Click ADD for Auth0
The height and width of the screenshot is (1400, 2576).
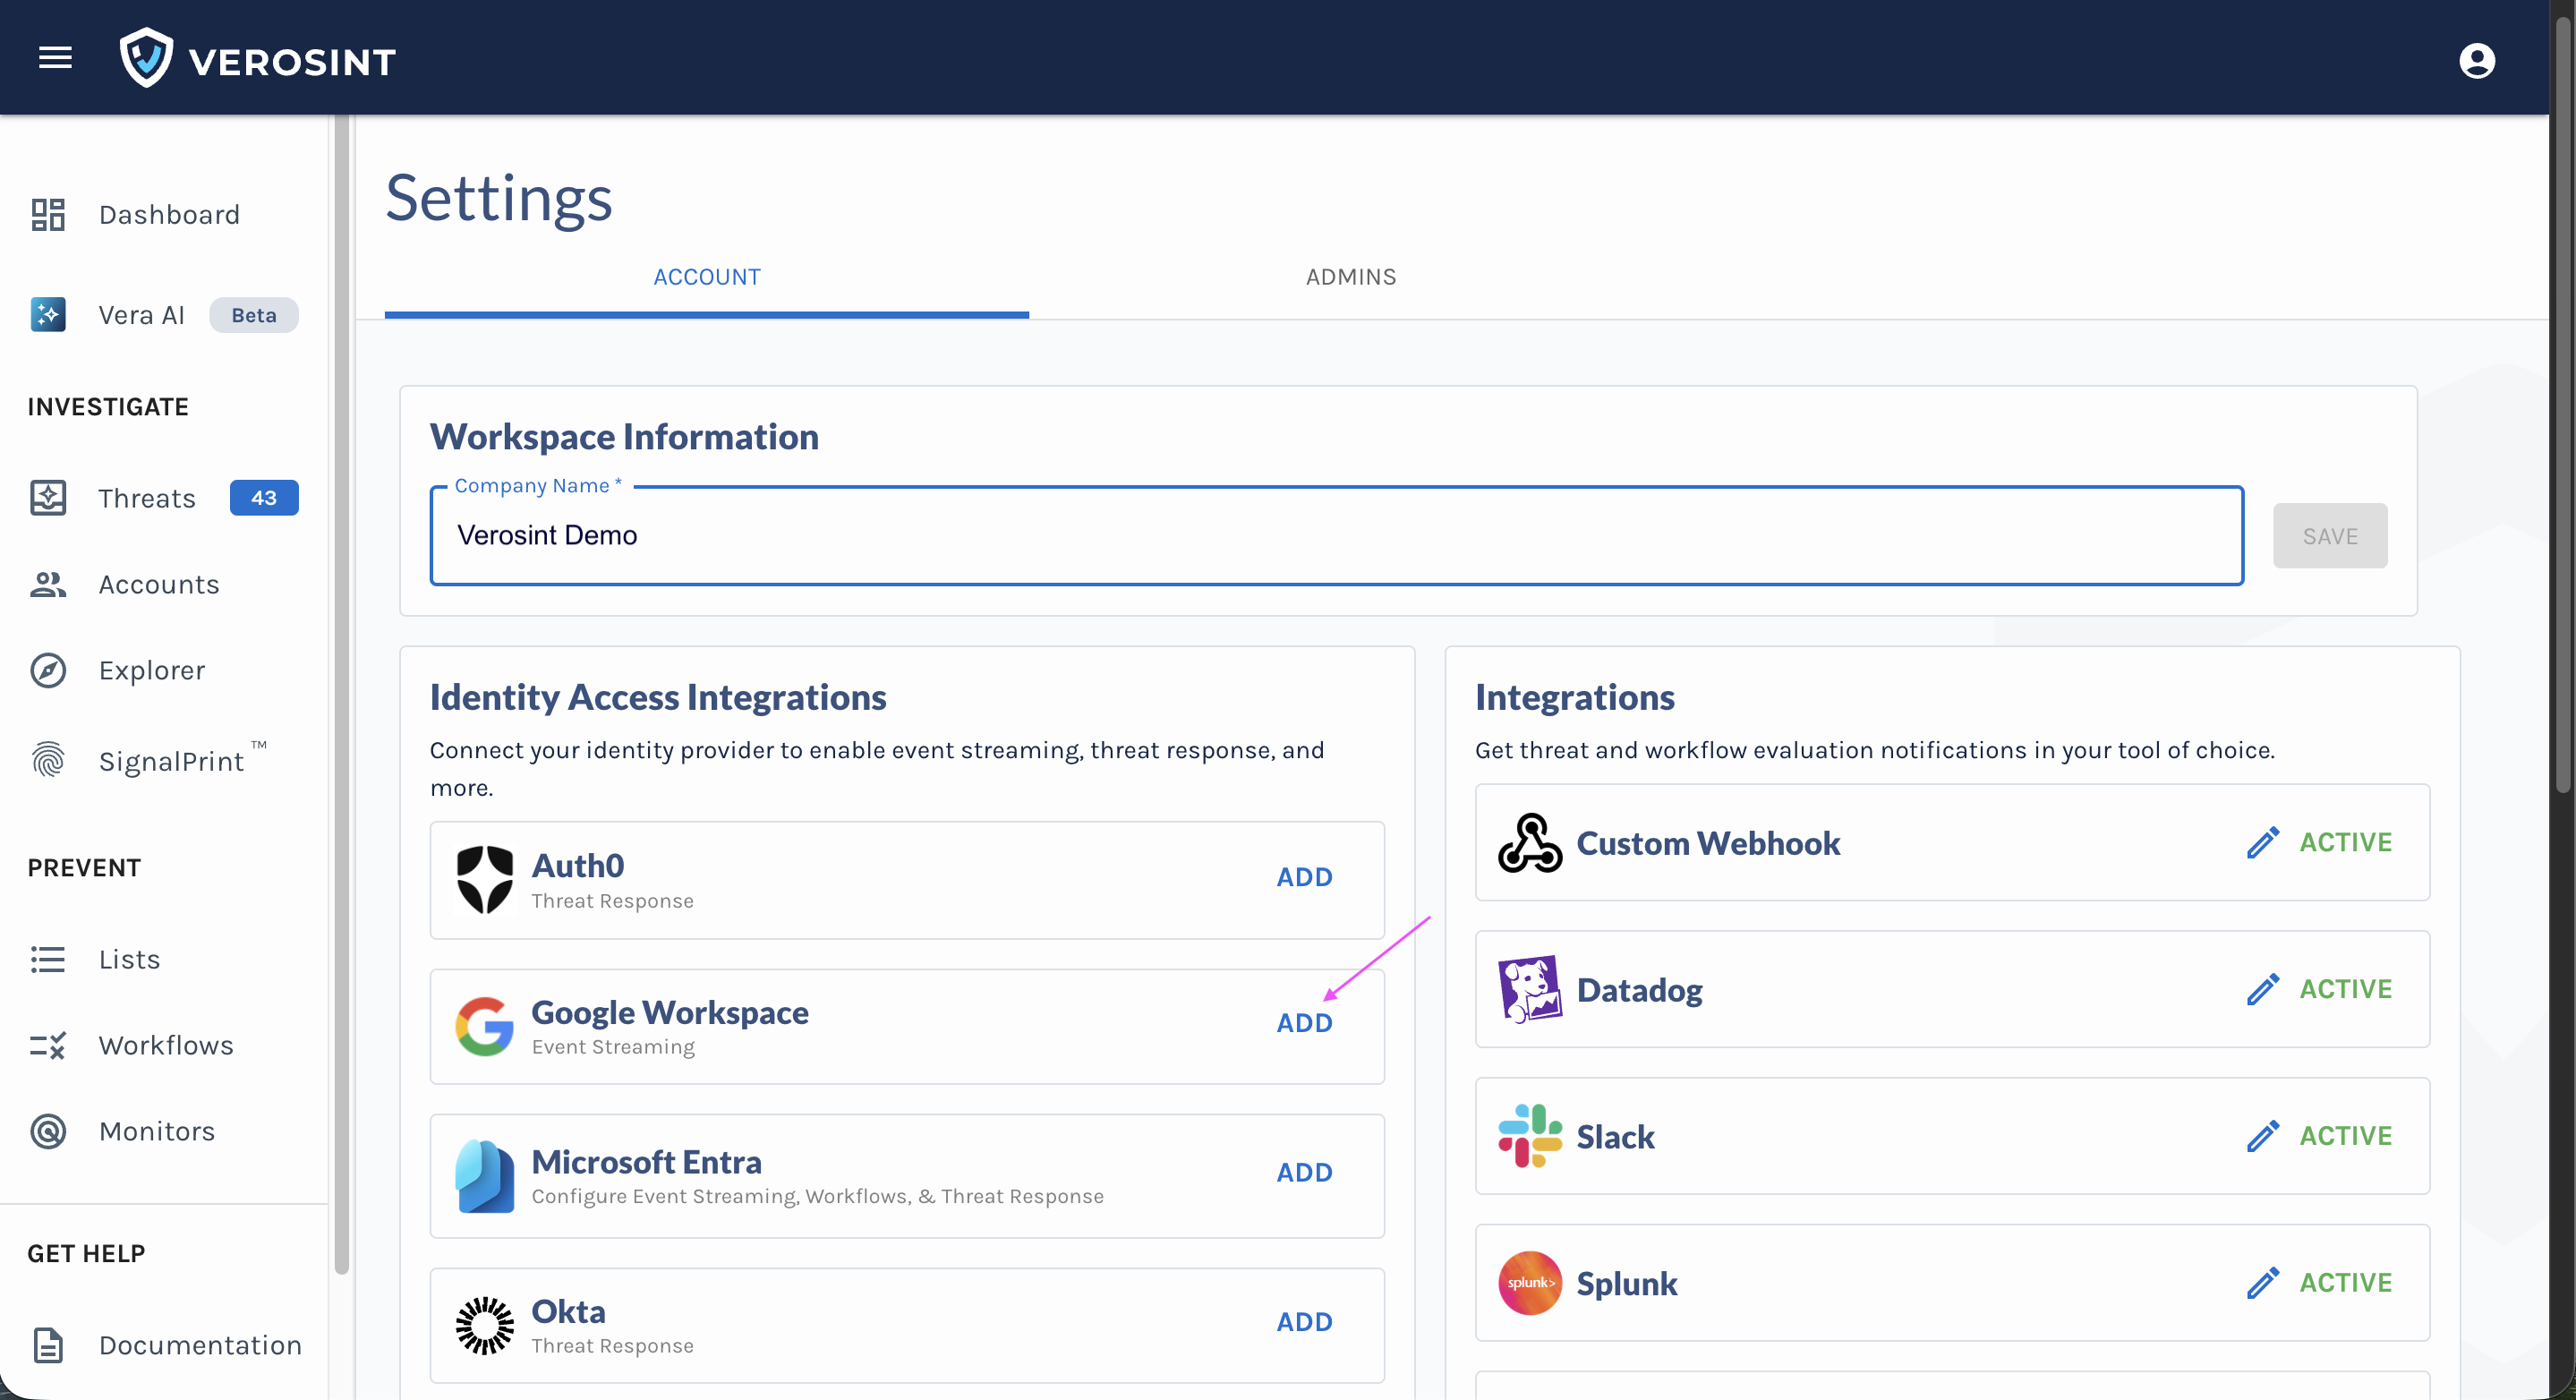(1304, 877)
